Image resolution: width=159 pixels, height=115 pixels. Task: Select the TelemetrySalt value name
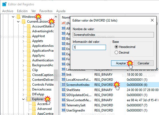[x=76, y=105]
